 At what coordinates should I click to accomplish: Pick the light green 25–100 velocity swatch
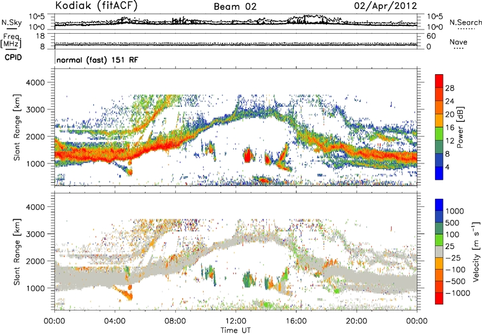(x=439, y=240)
